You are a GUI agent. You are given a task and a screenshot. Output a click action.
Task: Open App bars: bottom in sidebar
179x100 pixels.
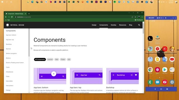pos(11,35)
